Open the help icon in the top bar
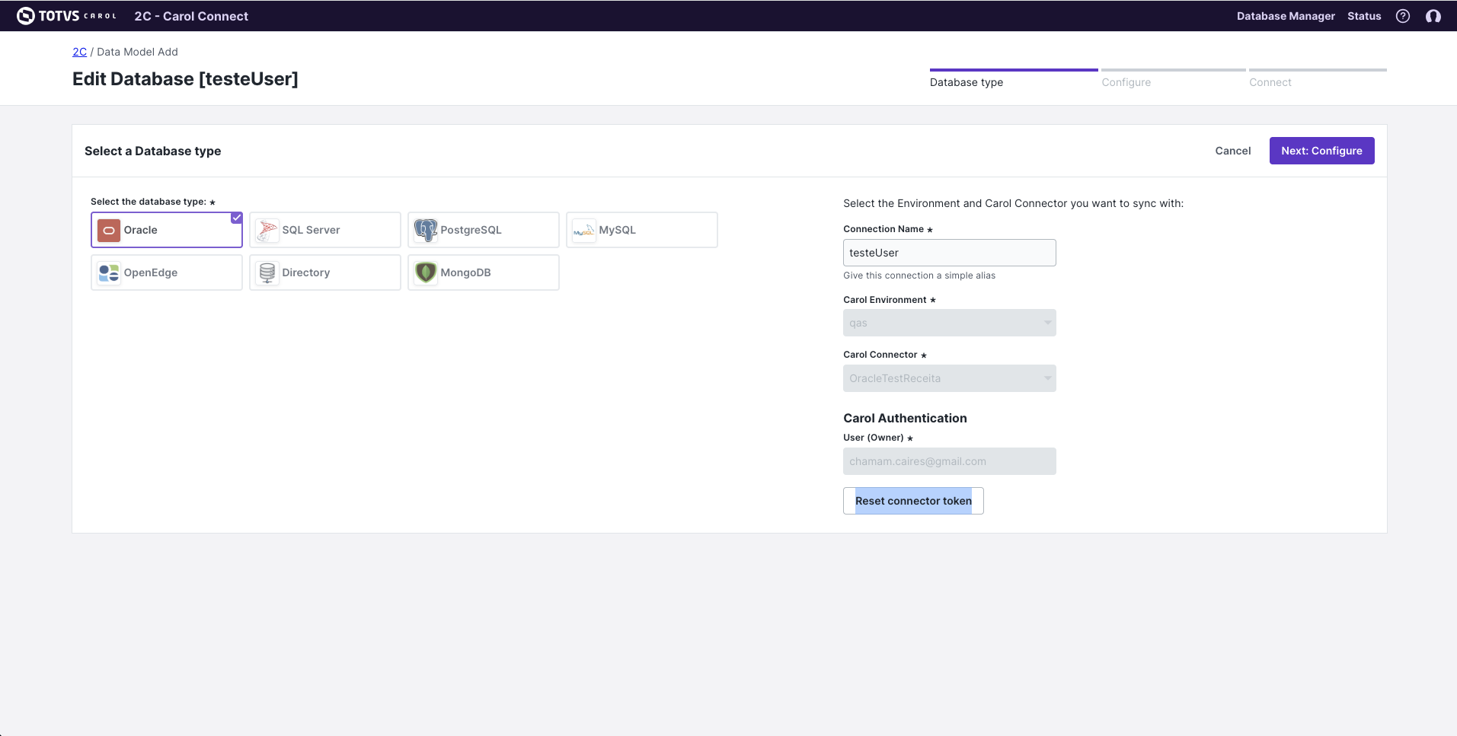Viewport: 1457px width, 736px height. [1404, 15]
